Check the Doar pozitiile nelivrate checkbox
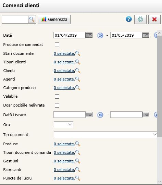This screenshot has width=162, height=185. [x=57, y=106]
